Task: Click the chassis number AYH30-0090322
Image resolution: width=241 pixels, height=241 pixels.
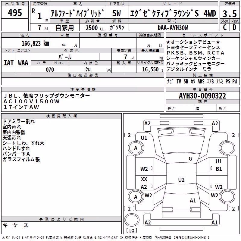Action: (202, 96)
